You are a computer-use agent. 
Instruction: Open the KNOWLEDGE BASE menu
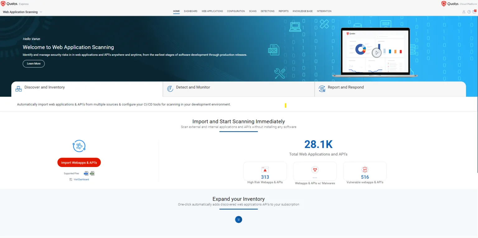303,11
